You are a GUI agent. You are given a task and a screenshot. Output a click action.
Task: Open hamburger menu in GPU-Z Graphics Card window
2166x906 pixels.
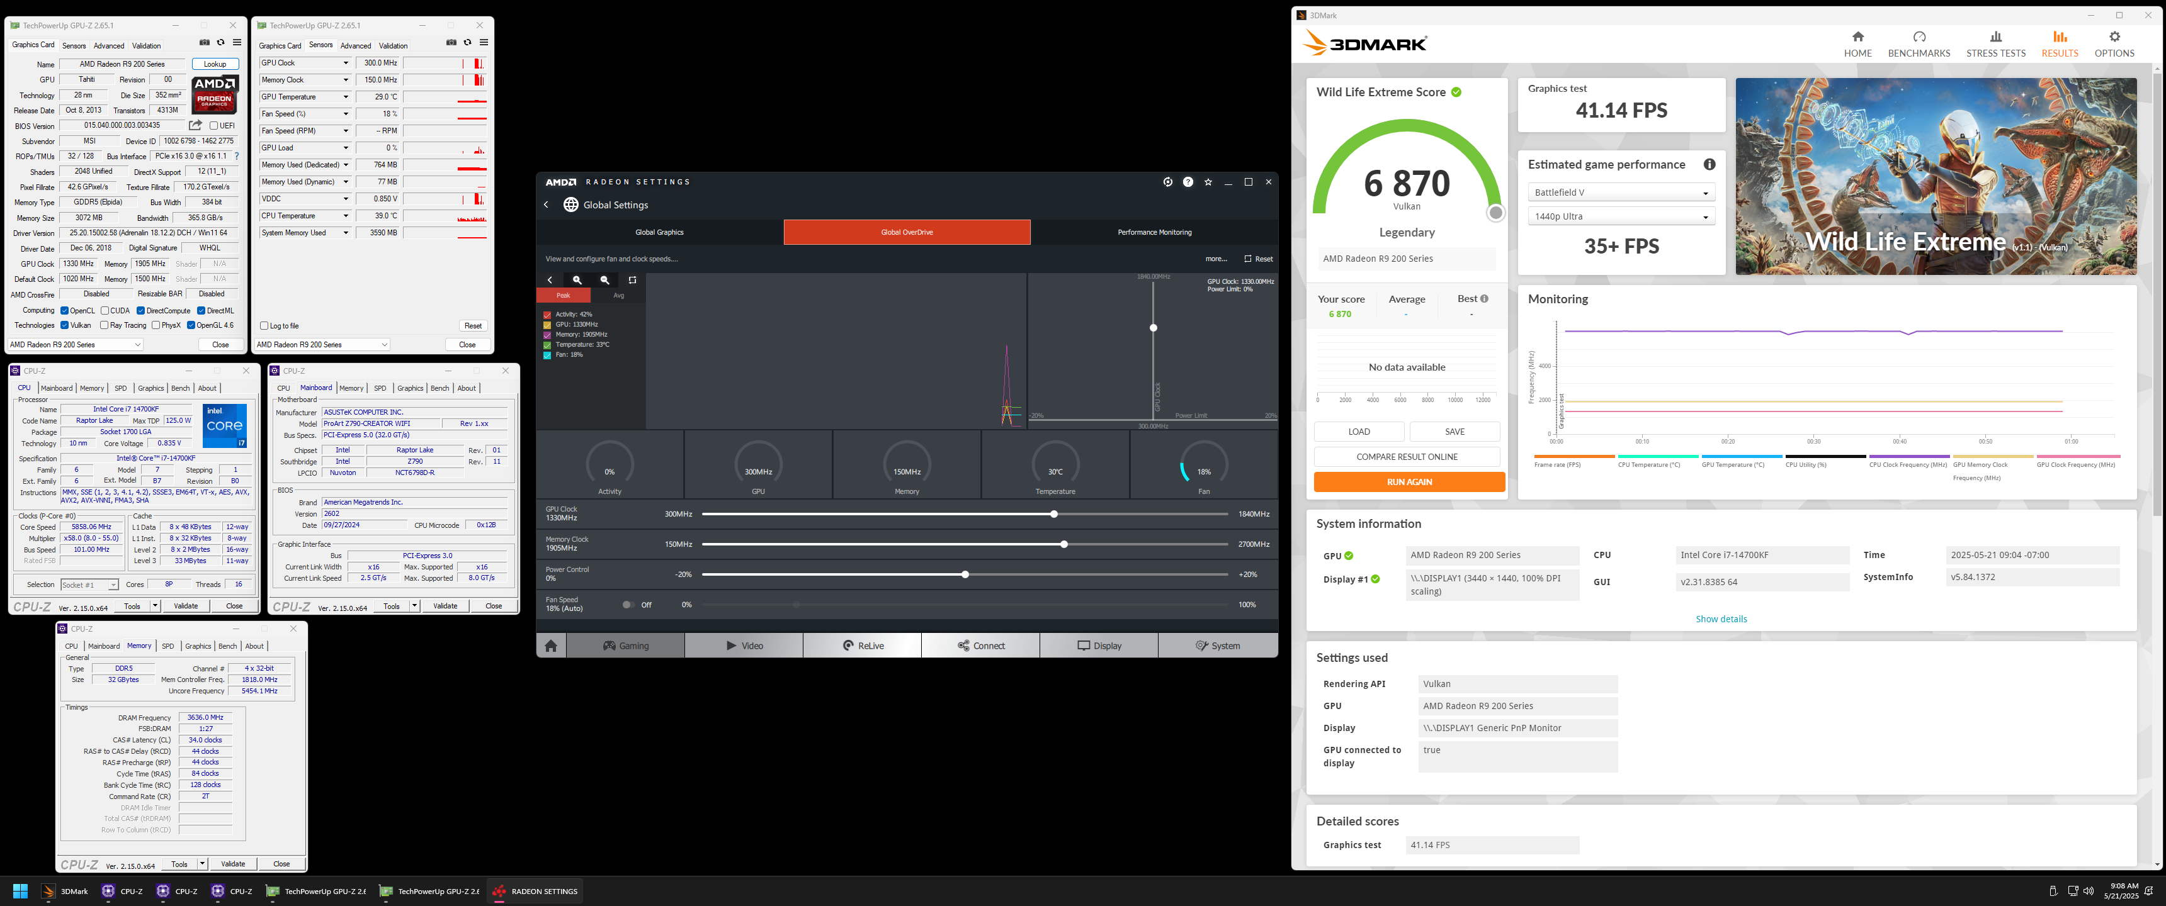pyautogui.click(x=236, y=42)
